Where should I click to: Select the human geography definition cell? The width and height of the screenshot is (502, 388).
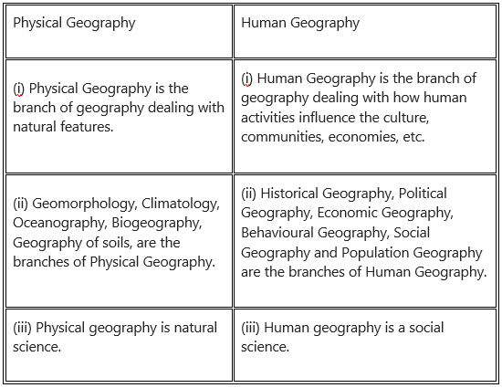[x=365, y=116]
